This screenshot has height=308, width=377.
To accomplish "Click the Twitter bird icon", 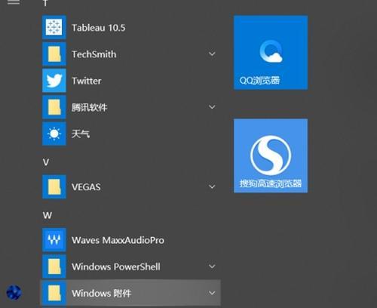I will click(54, 81).
